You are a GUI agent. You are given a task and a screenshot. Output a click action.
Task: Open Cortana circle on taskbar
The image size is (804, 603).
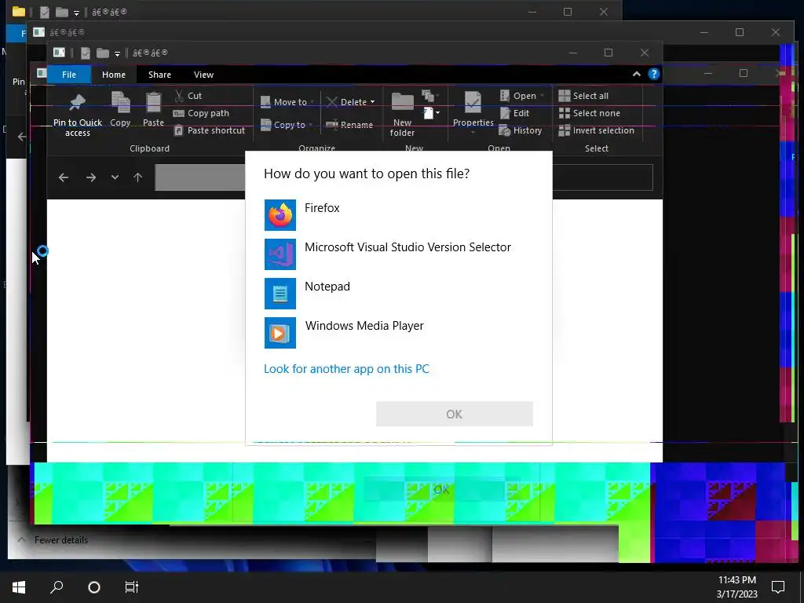click(x=94, y=587)
